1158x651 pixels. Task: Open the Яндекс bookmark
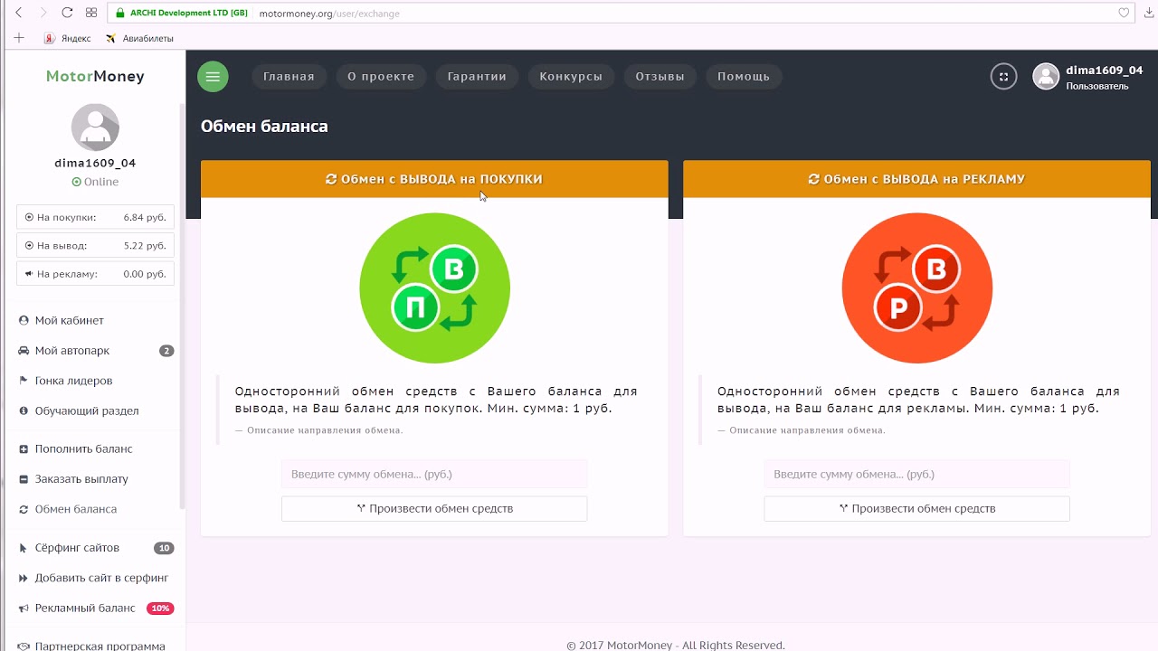point(68,38)
